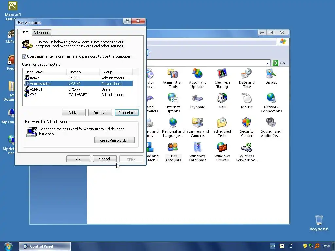
Task: Sort by Domain column header
Action: pyautogui.click(x=83, y=72)
